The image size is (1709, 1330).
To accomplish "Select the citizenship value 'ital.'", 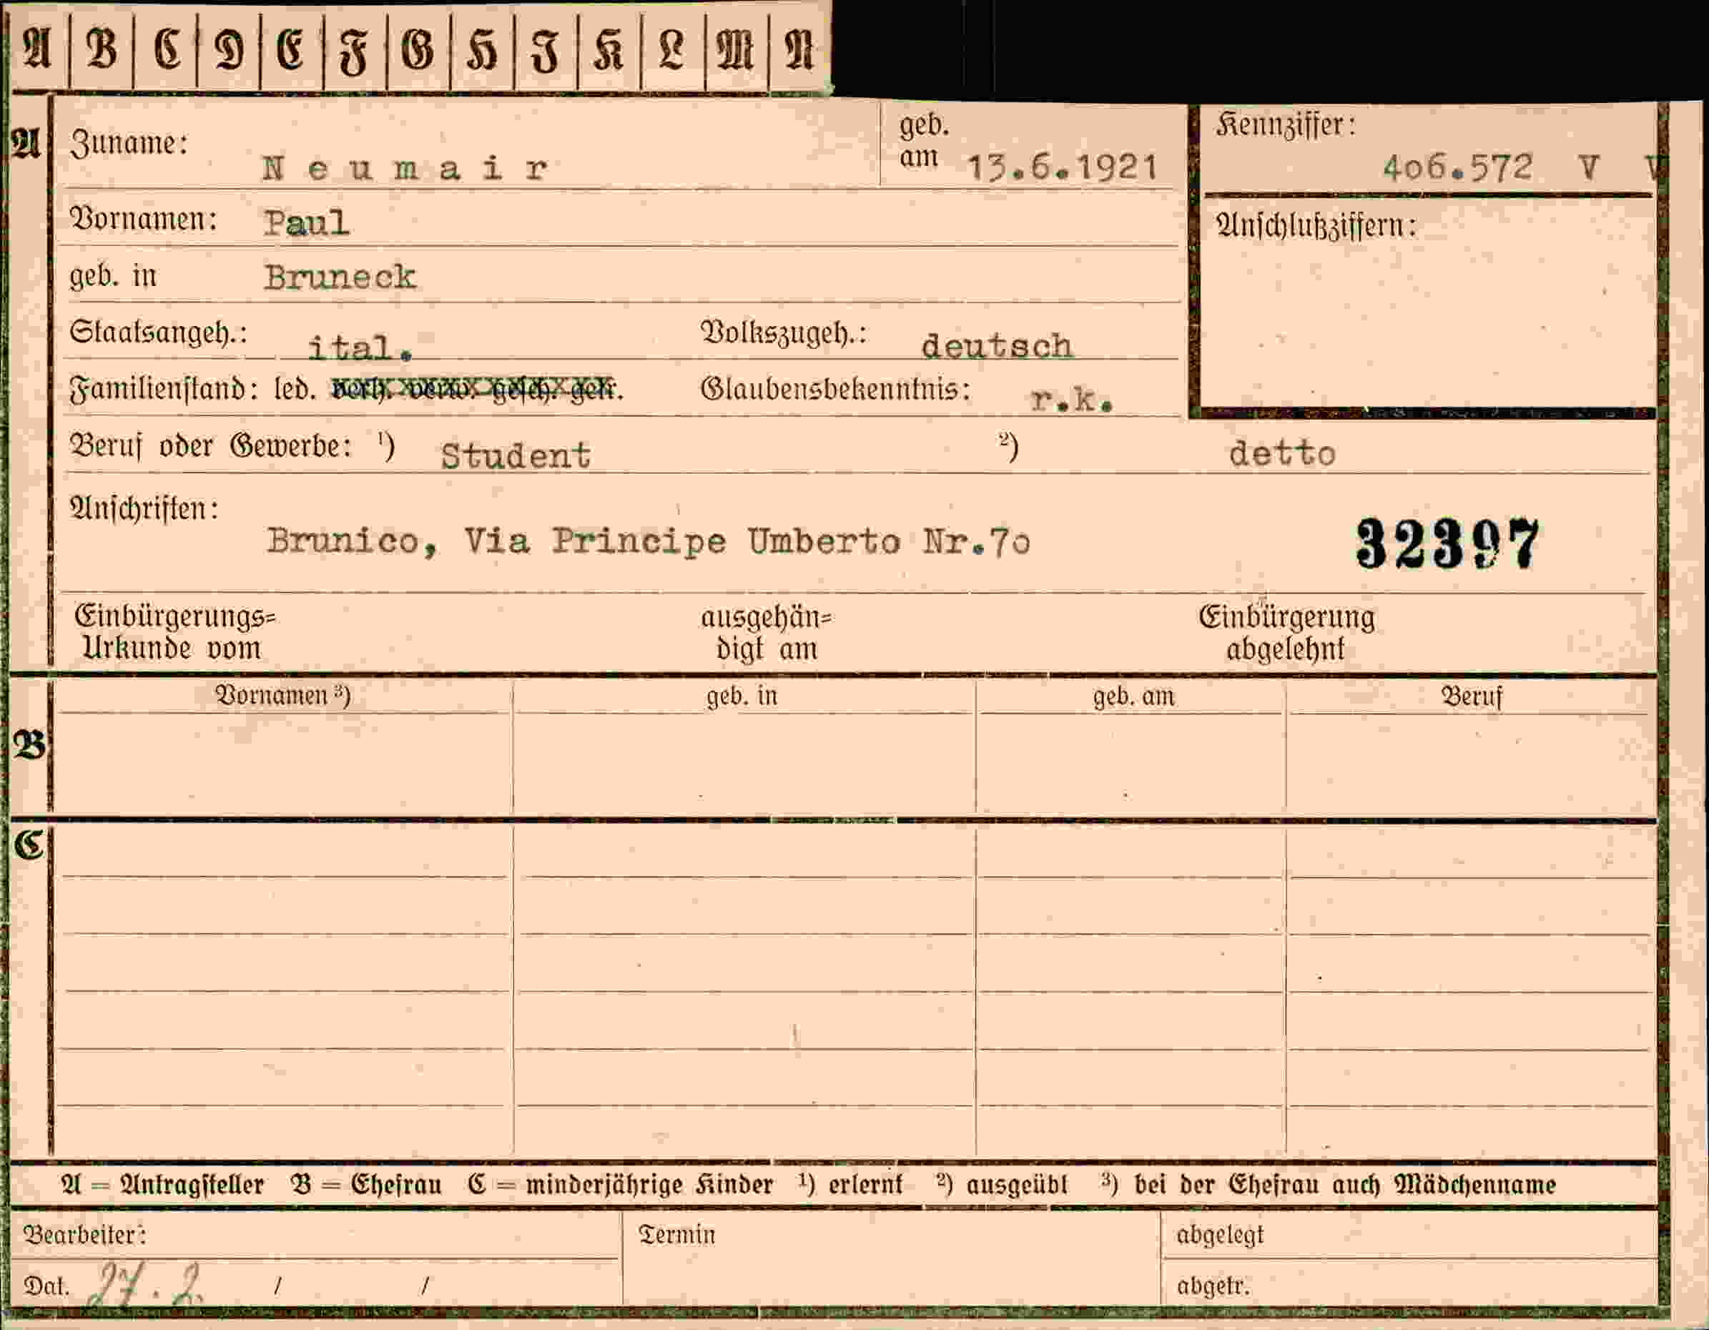I will pos(359,348).
